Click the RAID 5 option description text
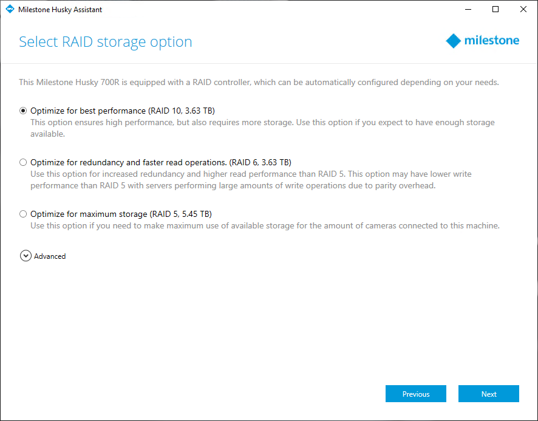The image size is (538, 421). 265,225
